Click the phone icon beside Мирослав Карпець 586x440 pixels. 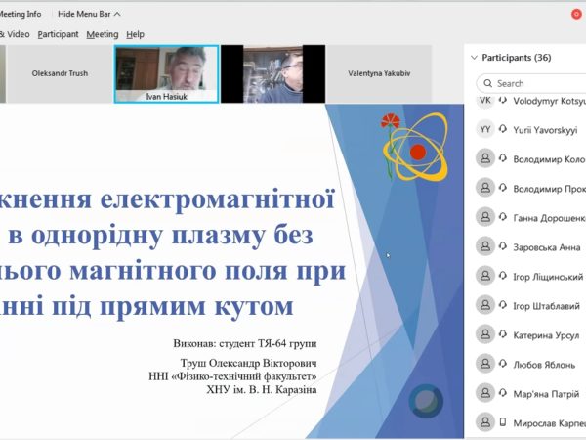(x=504, y=423)
